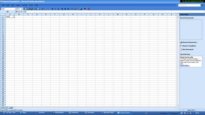This screenshot has width=205, height=115.
Task: Click the vertical scrollbar down arrow
Action: 178,105
